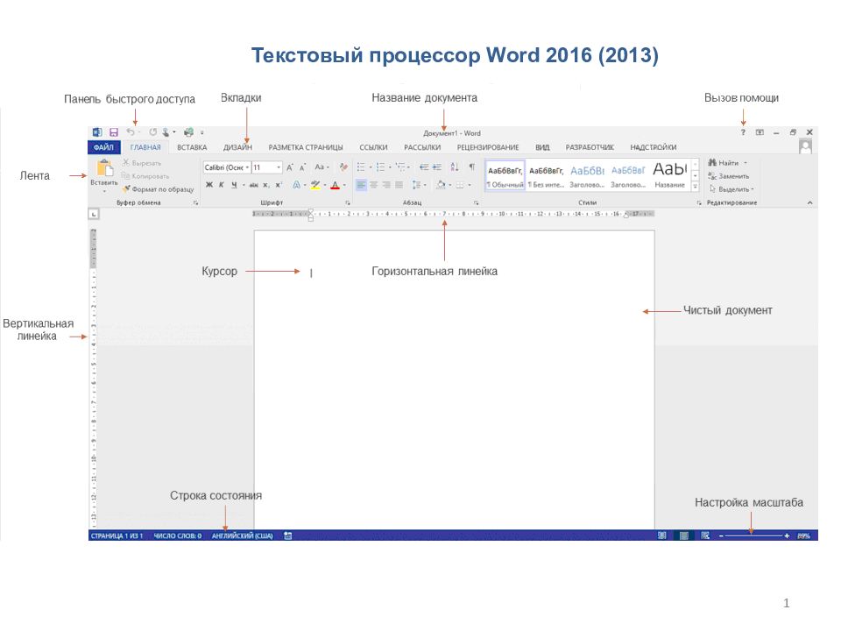Viewport: 841px width, 631px height.
Task: Select align right icon
Action: (386, 185)
